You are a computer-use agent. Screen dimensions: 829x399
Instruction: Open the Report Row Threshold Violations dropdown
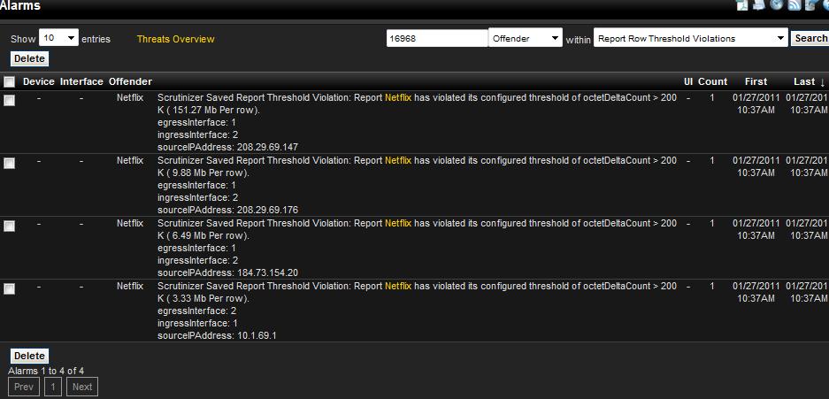tap(690, 38)
